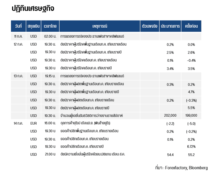Click the title "ปฏิทินเศรษฐกิจ"
213x176 pixels.
tap(33, 9)
